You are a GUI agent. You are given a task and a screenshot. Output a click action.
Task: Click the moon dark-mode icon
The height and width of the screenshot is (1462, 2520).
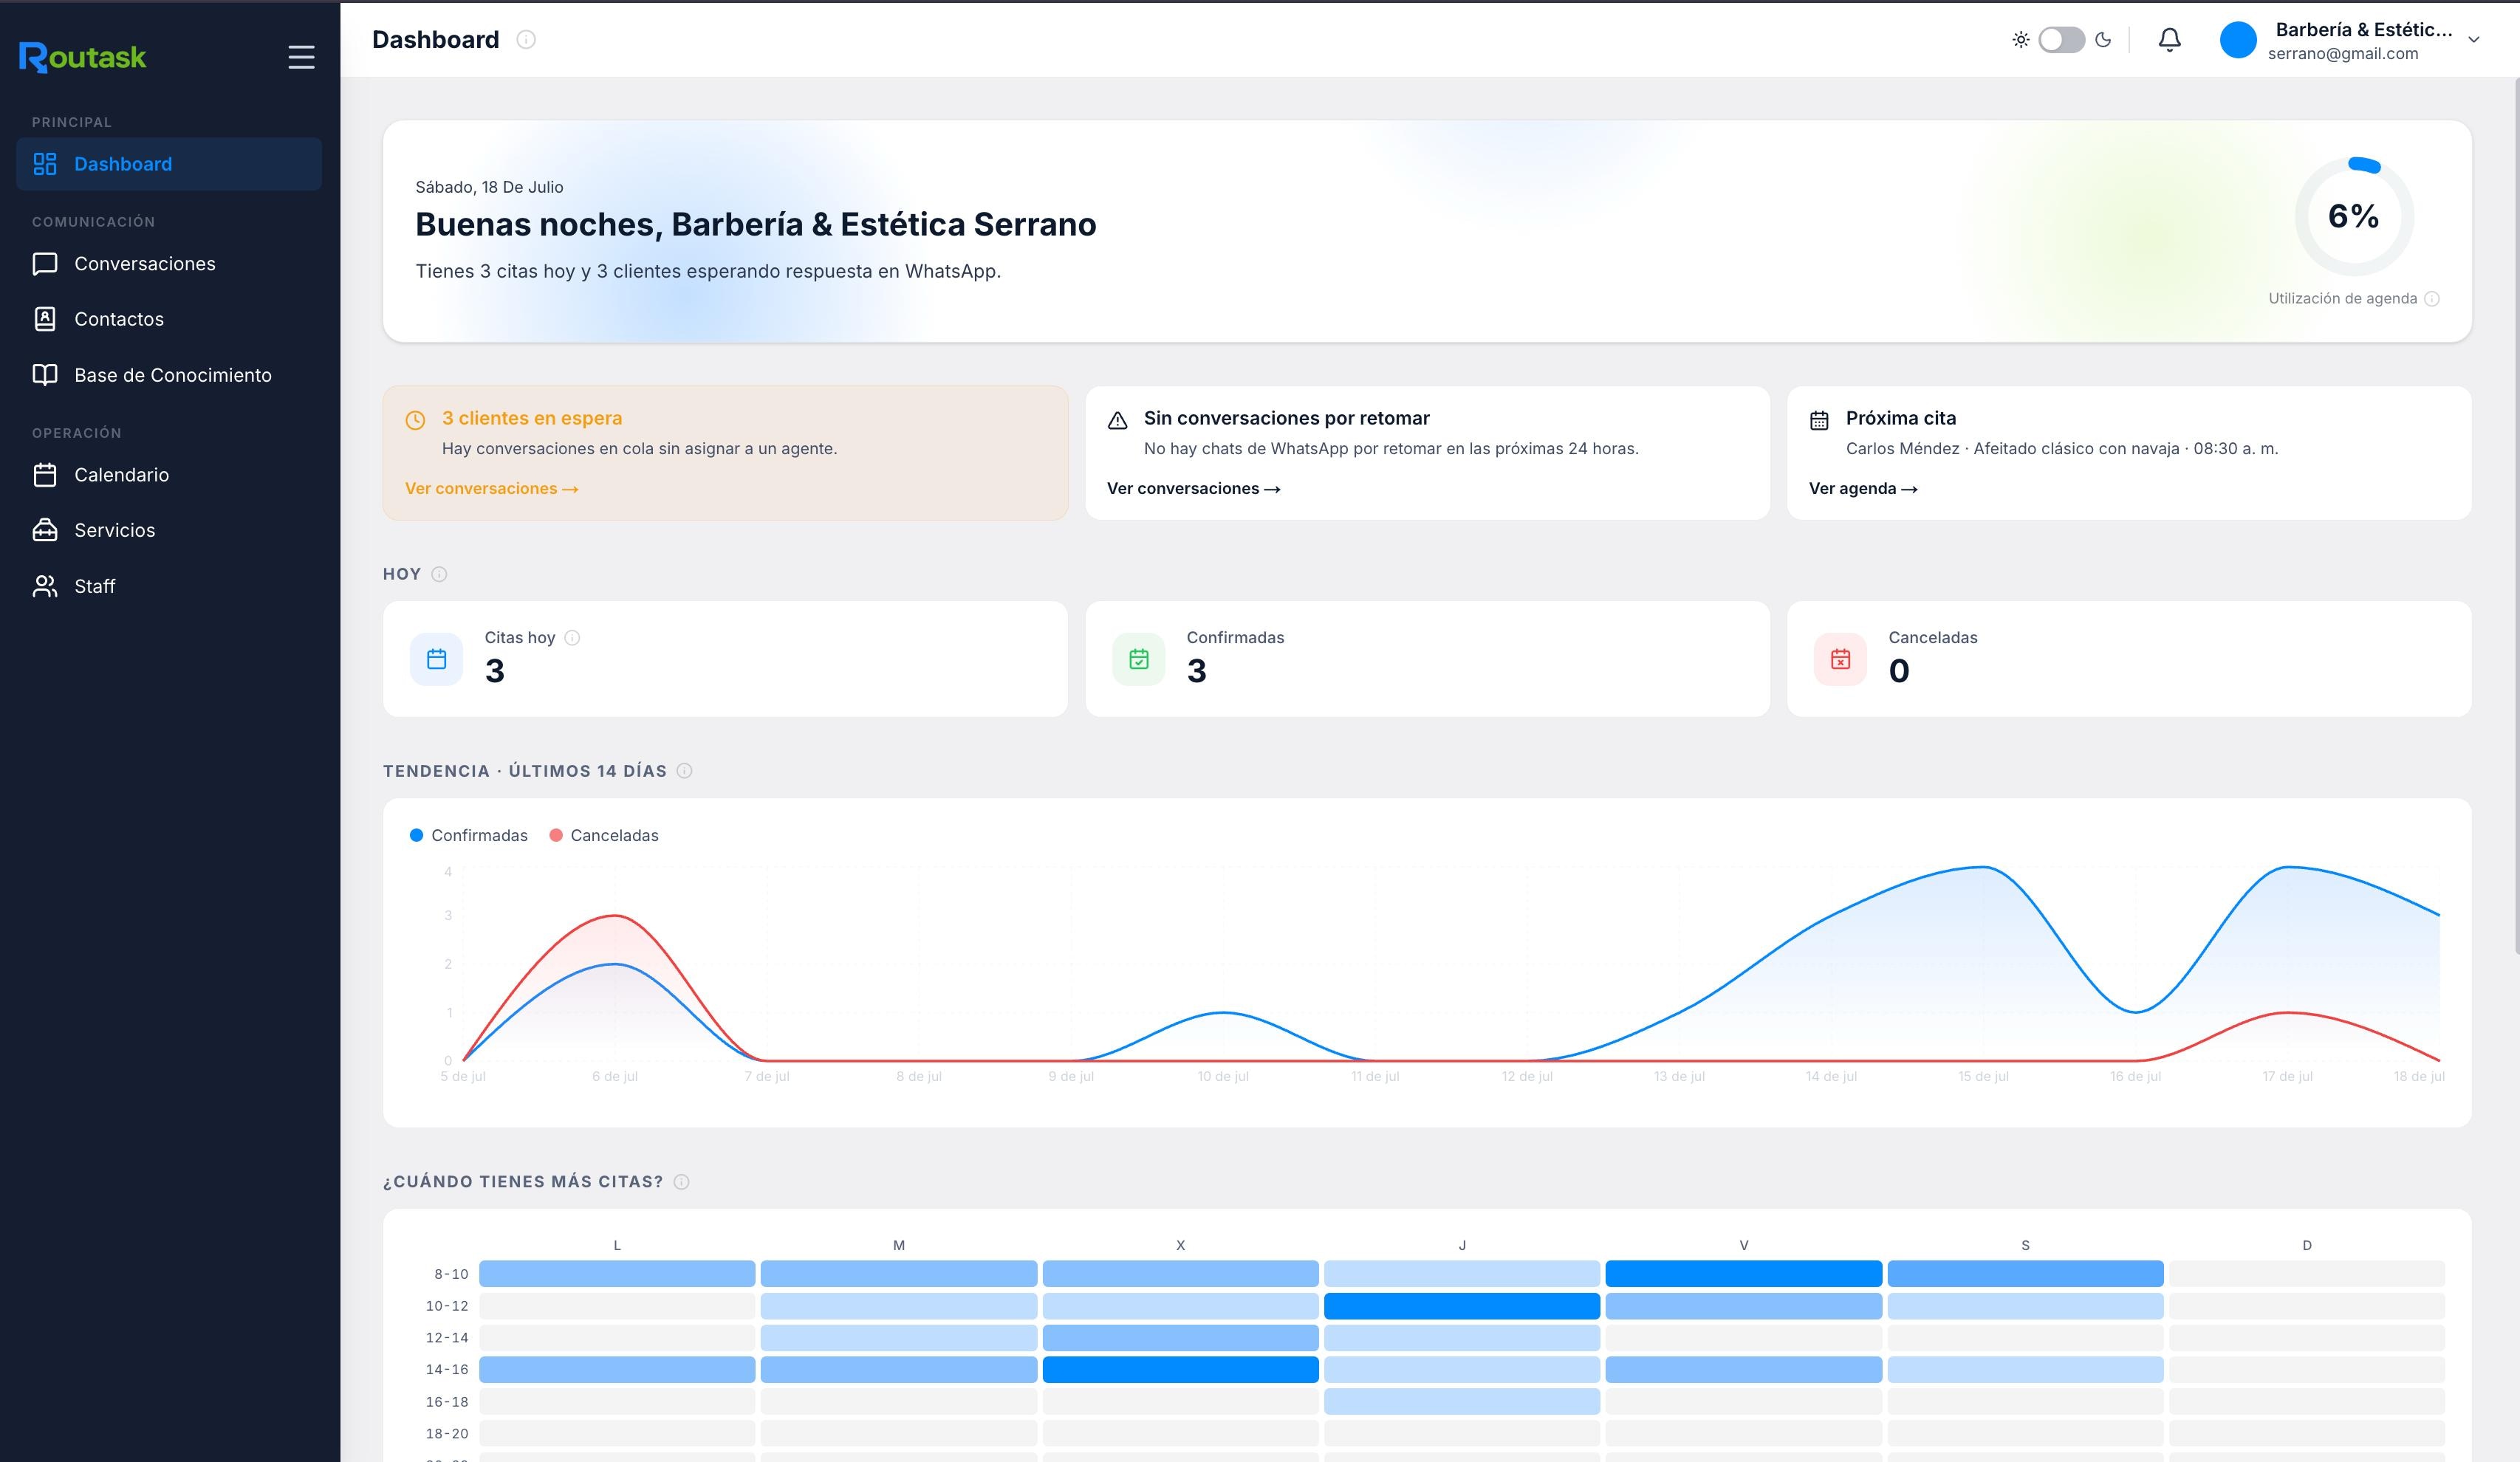[2103, 40]
